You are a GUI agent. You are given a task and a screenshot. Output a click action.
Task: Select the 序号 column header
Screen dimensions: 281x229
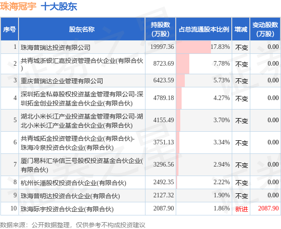click(x=9, y=29)
